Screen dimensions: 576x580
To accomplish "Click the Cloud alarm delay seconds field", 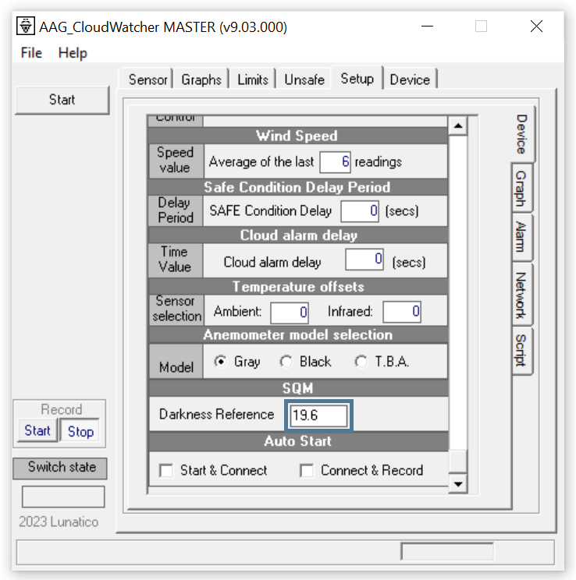I will pyautogui.click(x=364, y=260).
